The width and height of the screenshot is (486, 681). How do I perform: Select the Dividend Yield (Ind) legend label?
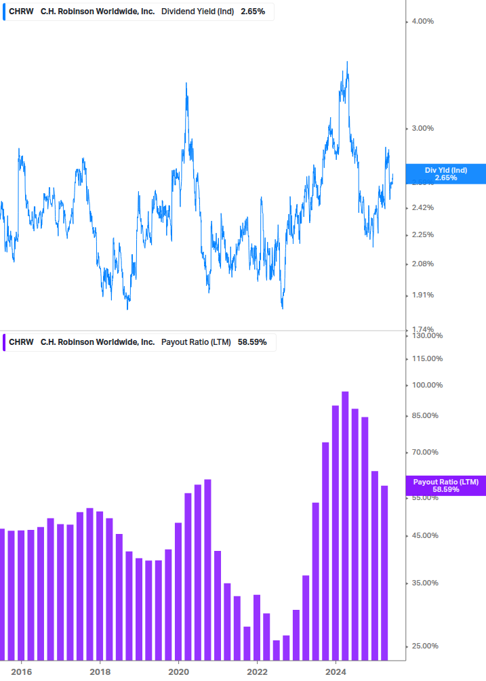coord(198,12)
